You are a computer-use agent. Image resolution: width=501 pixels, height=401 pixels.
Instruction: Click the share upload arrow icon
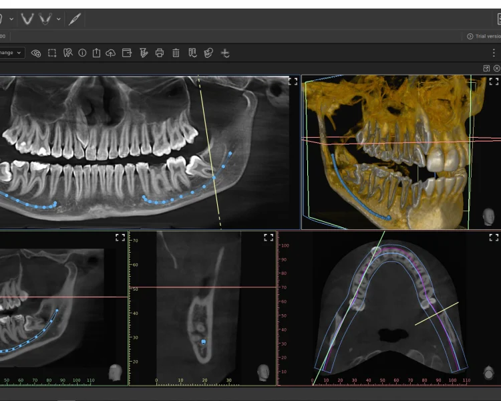96,53
